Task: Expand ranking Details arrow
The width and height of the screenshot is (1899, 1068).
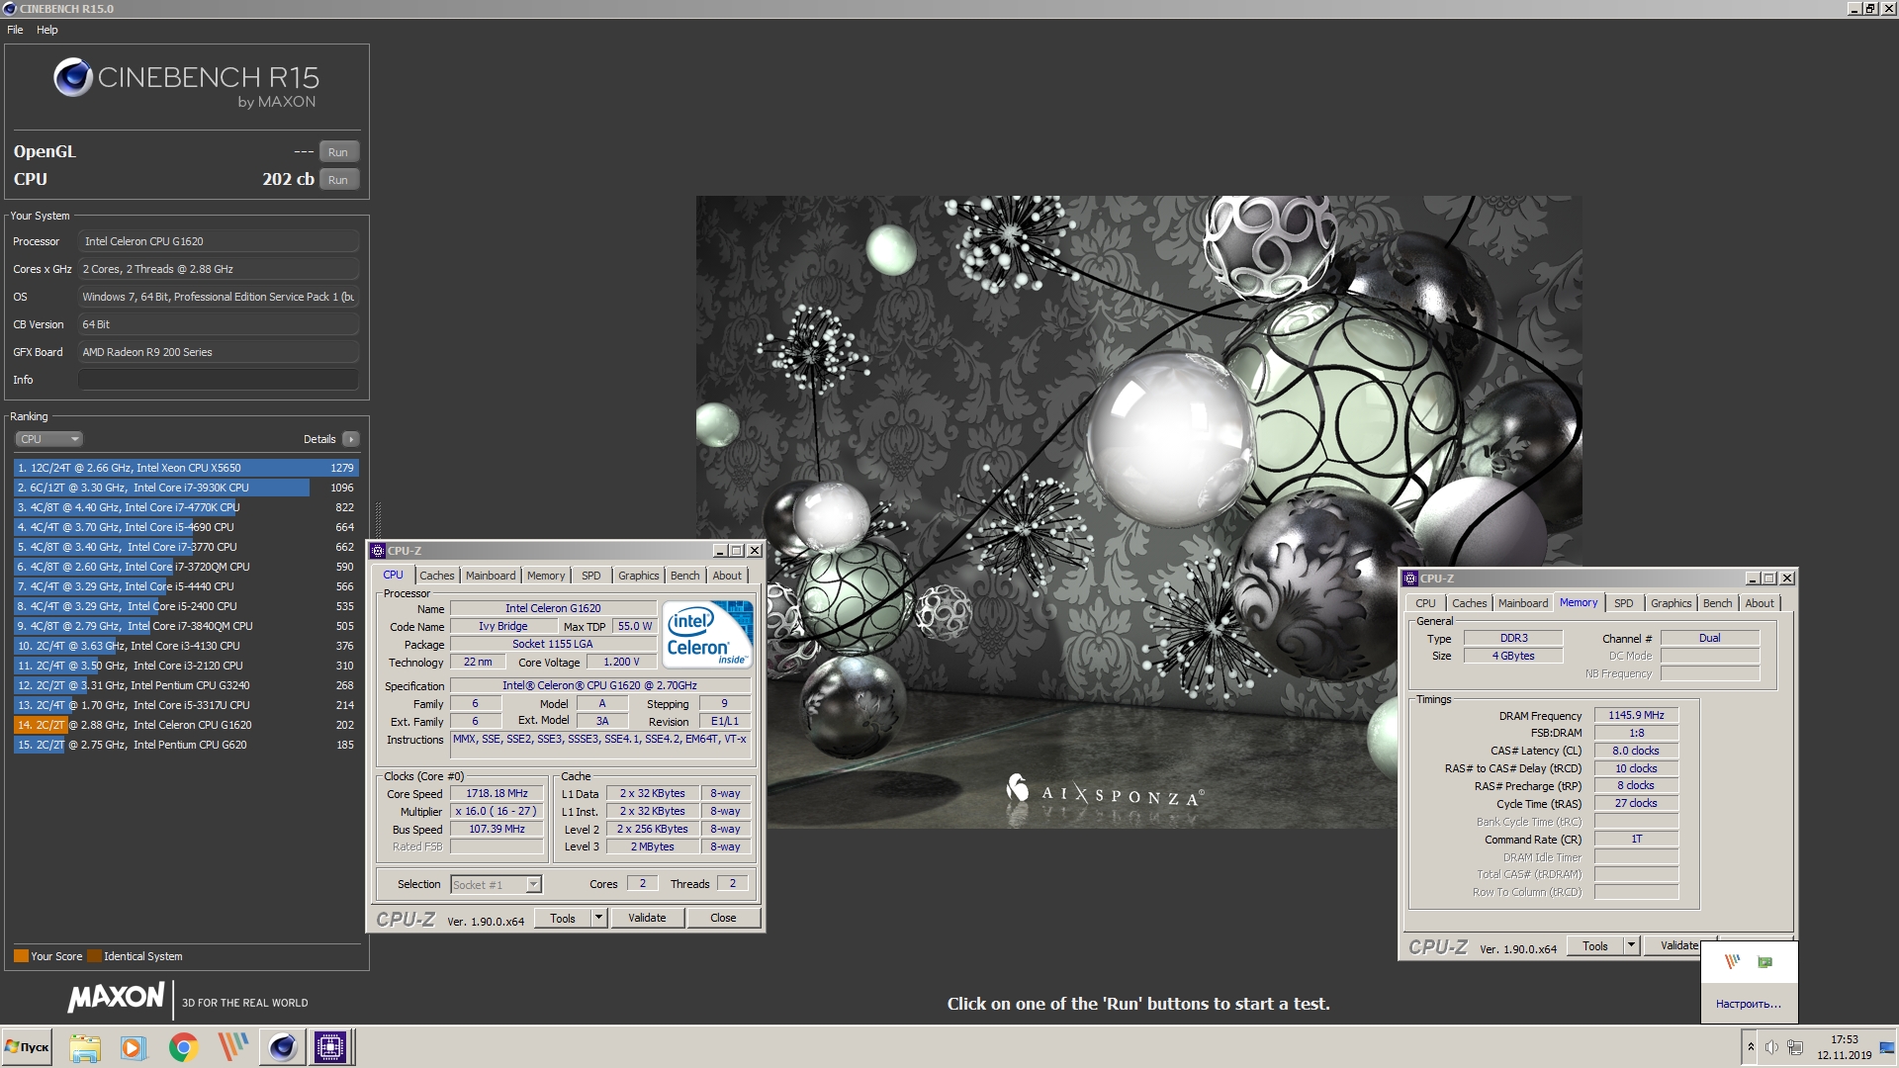Action: pyautogui.click(x=351, y=439)
